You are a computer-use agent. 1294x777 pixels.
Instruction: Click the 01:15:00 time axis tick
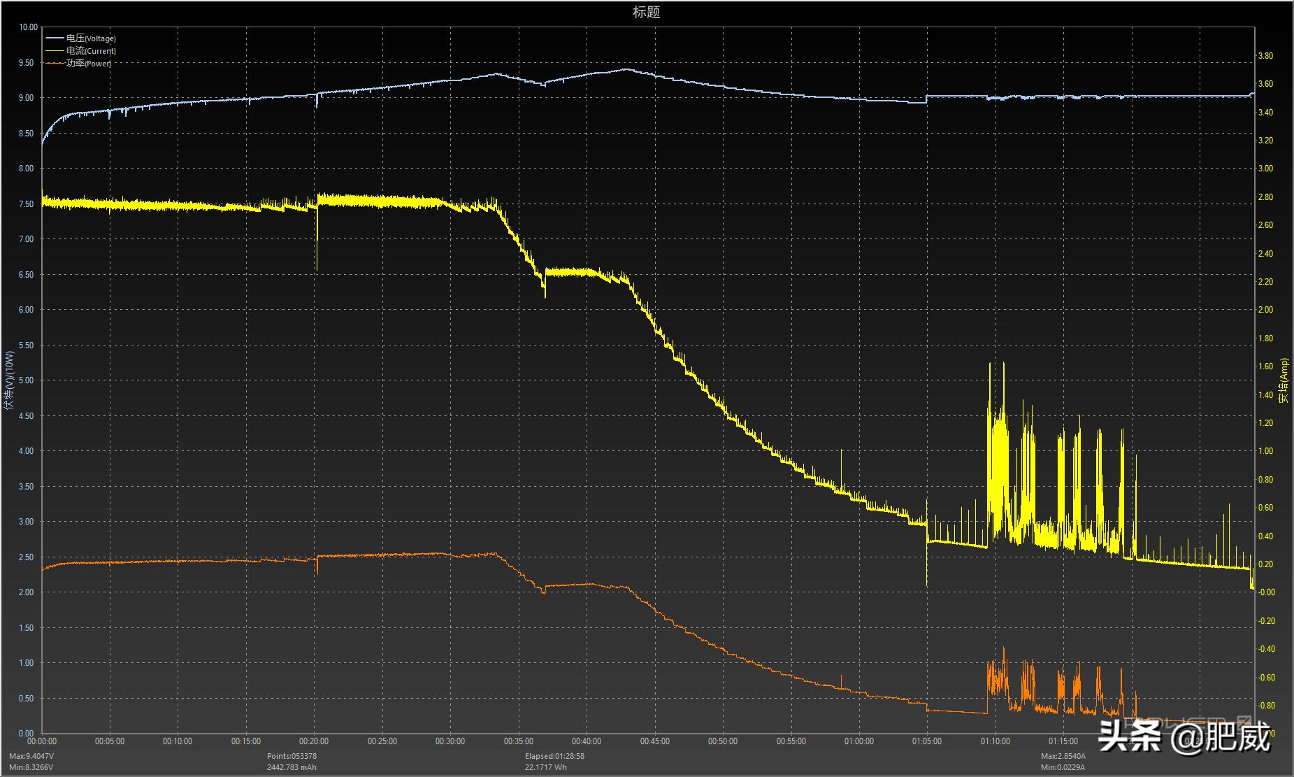(1063, 741)
